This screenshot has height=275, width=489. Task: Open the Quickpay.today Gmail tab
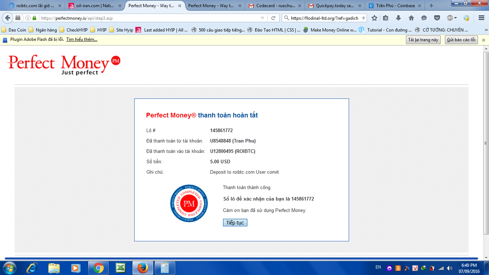click(334, 6)
